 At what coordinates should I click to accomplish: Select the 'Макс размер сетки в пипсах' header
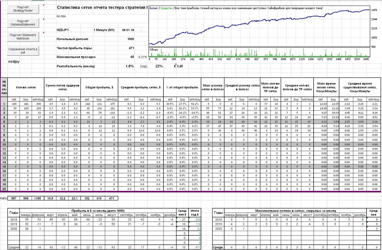click(213, 87)
